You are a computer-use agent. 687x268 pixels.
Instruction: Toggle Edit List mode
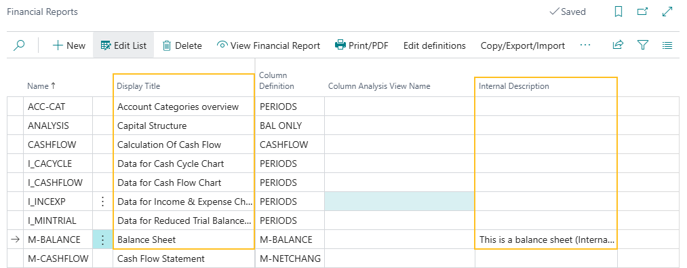(x=123, y=45)
